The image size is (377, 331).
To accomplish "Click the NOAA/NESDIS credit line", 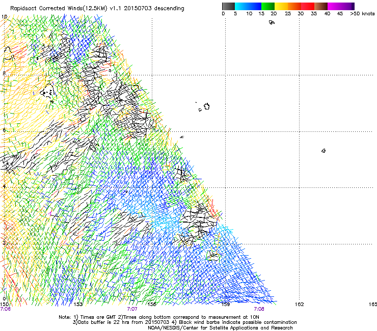I will tap(220, 328).
